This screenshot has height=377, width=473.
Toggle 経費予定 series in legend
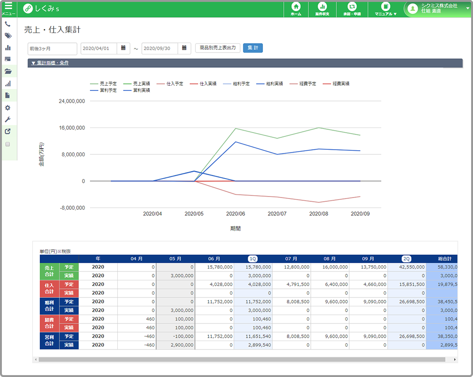(303, 84)
